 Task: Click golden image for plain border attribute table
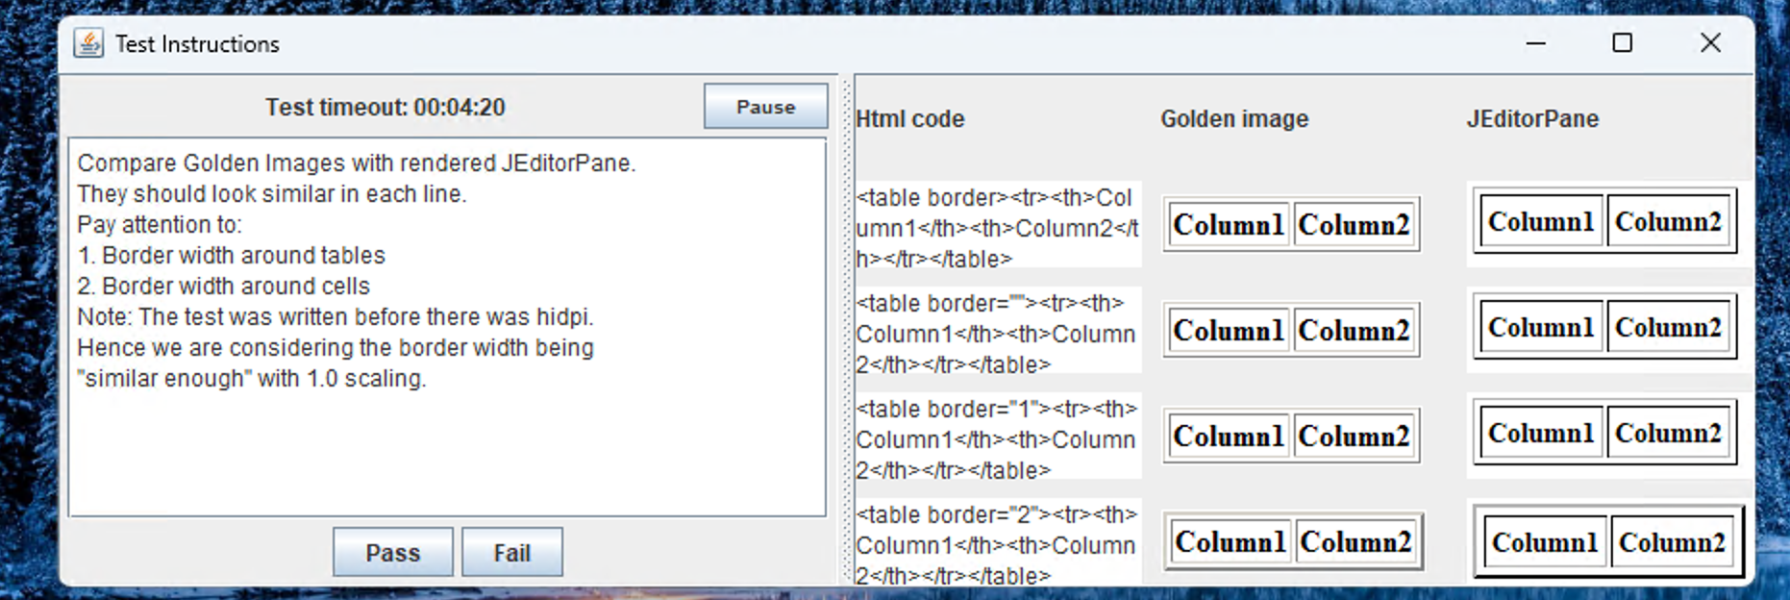coord(1291,225)
